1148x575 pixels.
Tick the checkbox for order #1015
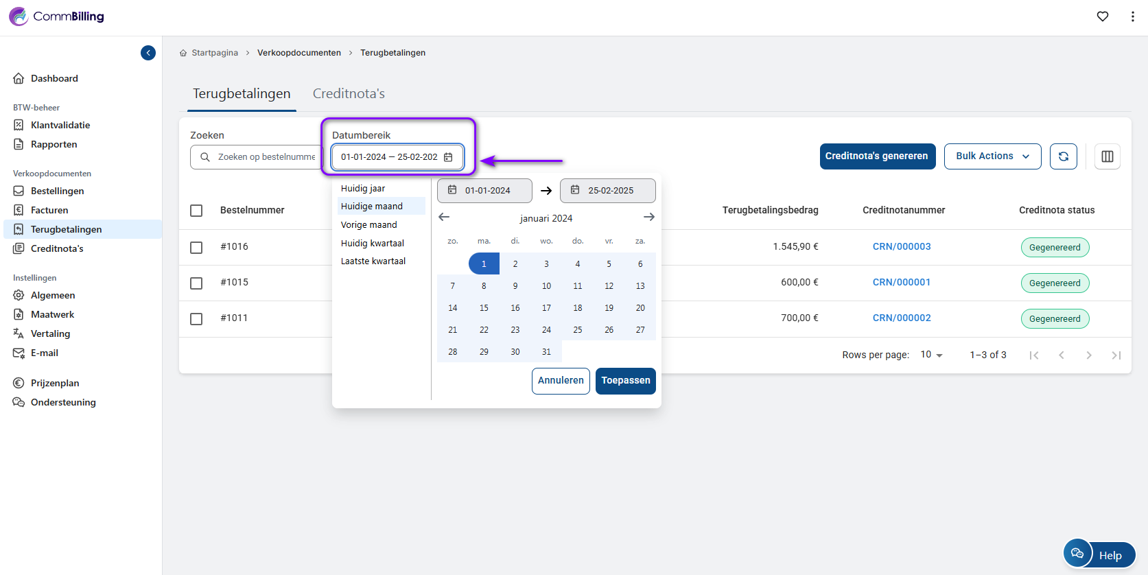(196, 283)
